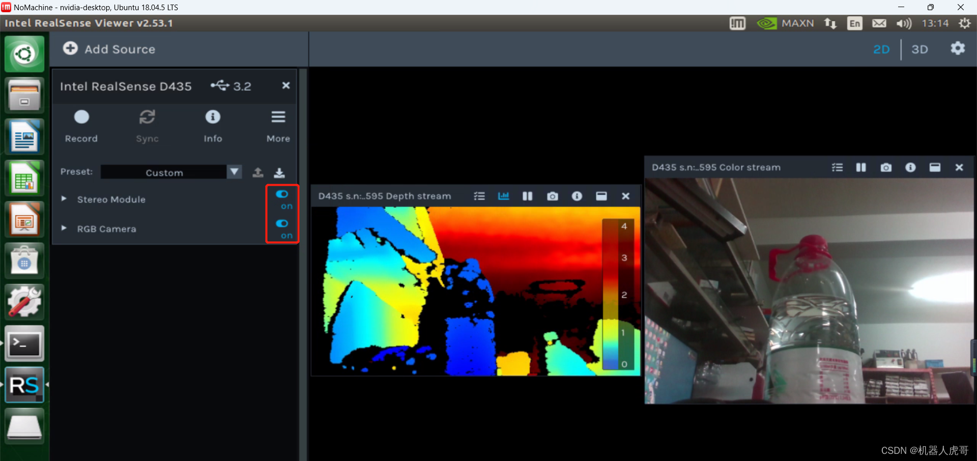
Task: Take snapshot of the Color stream
Action: pos(886,167)
